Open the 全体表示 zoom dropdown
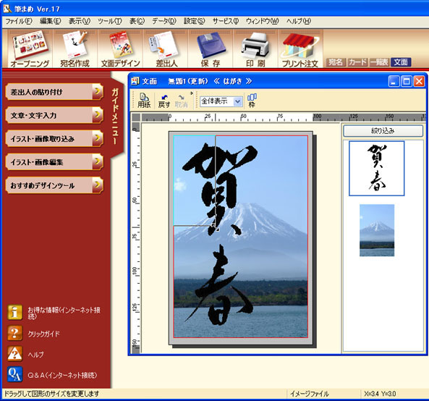The width and height of the screenshot is (429, 401). [221, 101]
